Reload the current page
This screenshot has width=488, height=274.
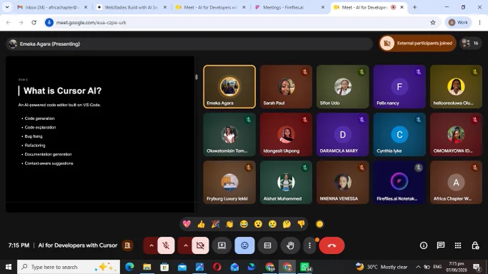pyautogui.click(x=34, y=22)
